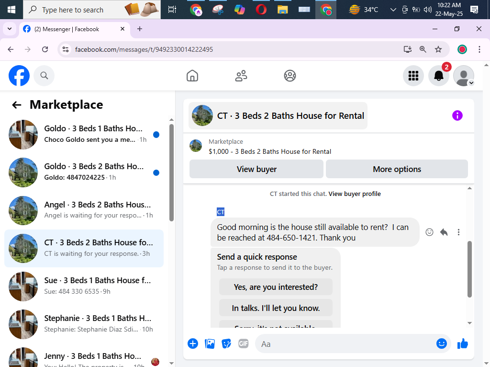Click the taskbar search box
490x367 pixels.
coord(92,10)
